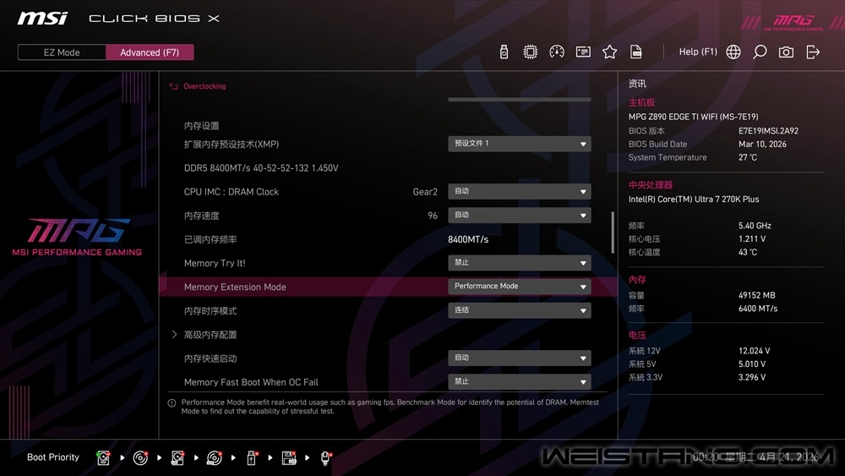Image resolution: width=845 pixels, height=476 pixels.
Task: Click the 1.211 V core voltage value
Action: [752, 238]
